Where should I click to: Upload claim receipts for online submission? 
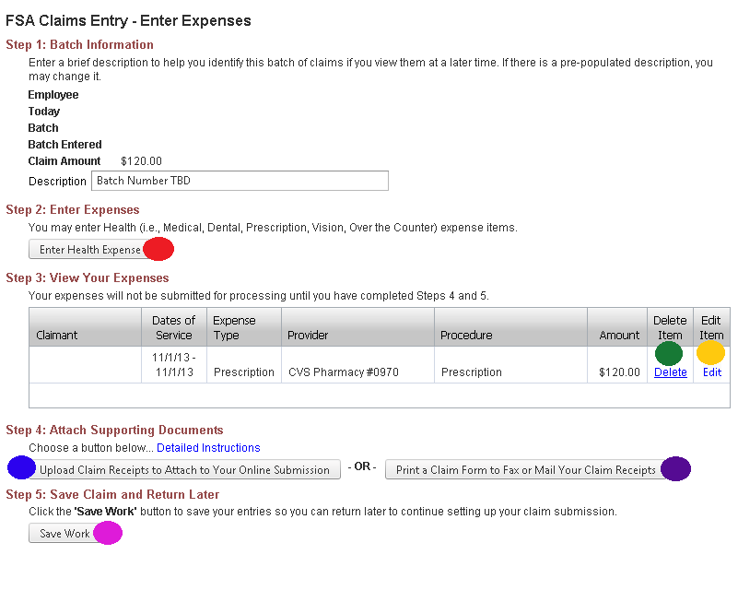[184, 470]
